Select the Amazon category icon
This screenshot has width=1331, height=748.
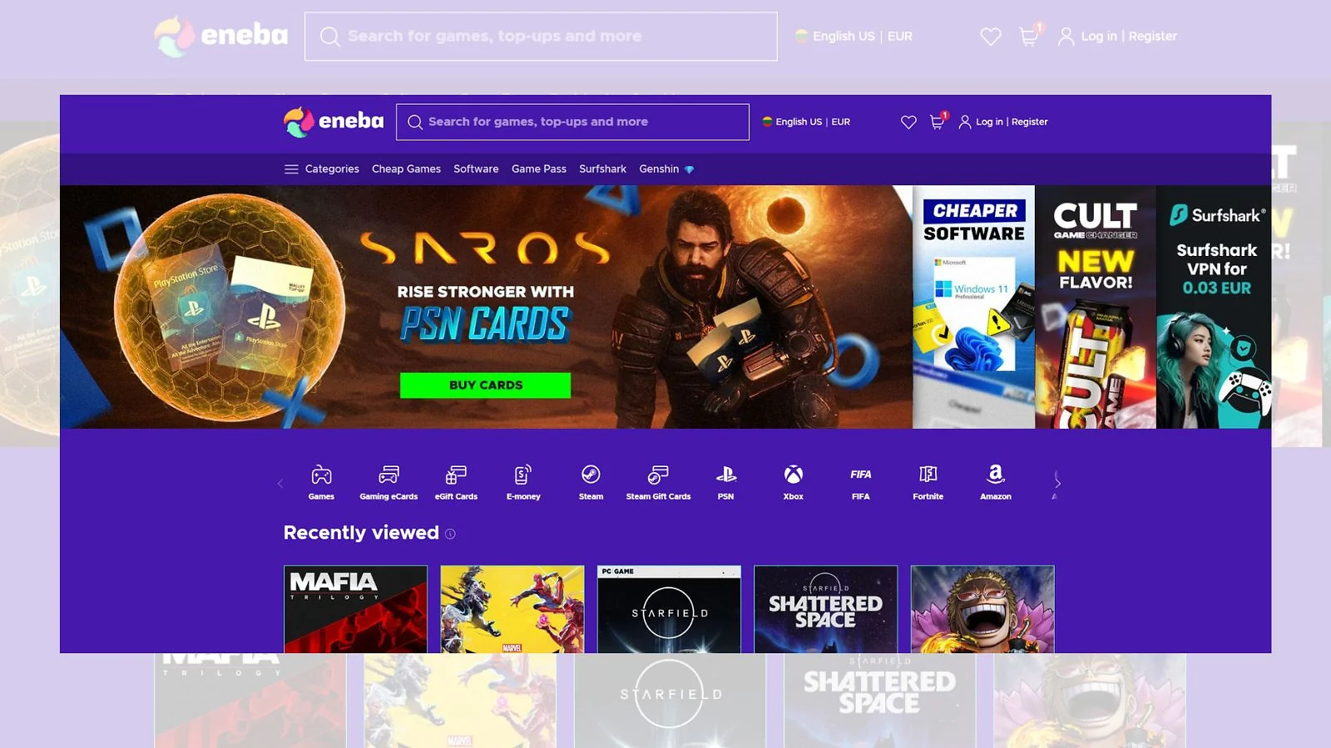[x=996, y=475]
